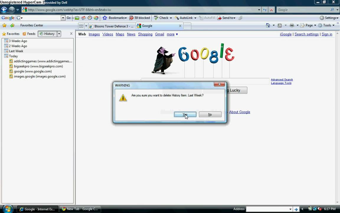Click the News link on Google

pos(131,34)
